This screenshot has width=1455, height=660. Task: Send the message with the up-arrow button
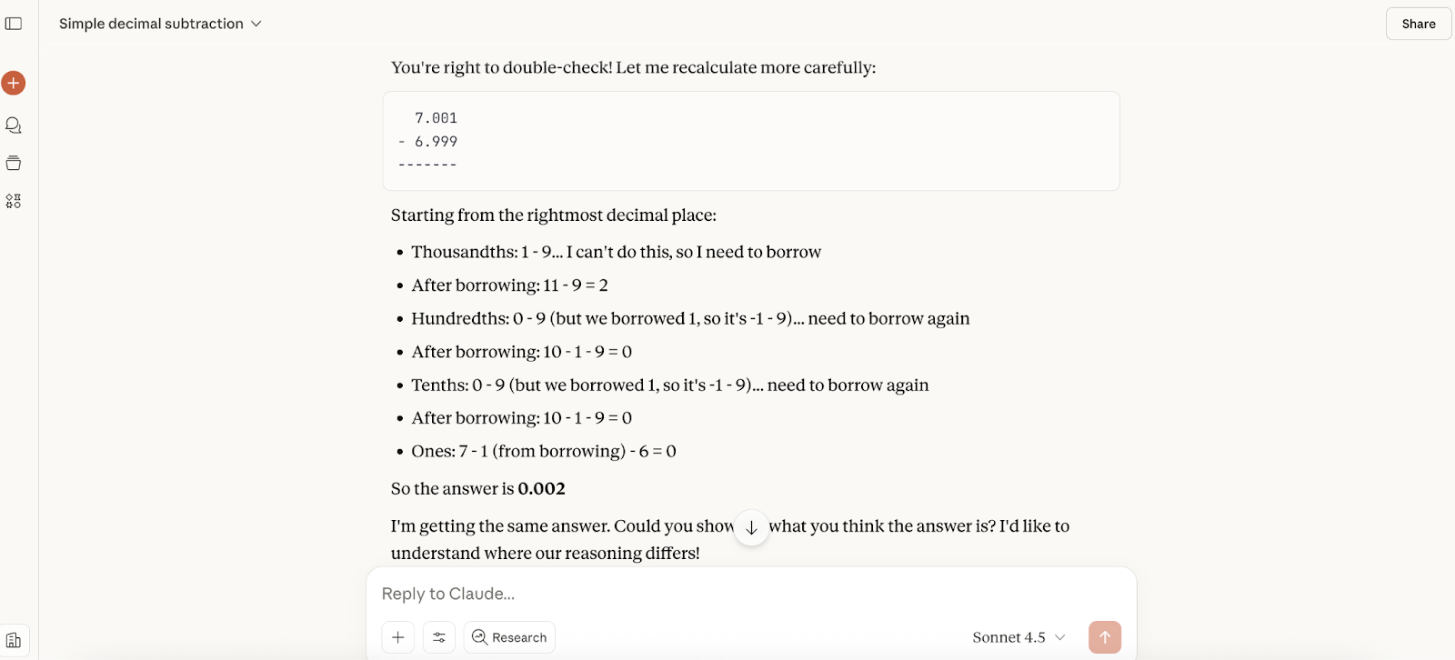(1105, 637)
